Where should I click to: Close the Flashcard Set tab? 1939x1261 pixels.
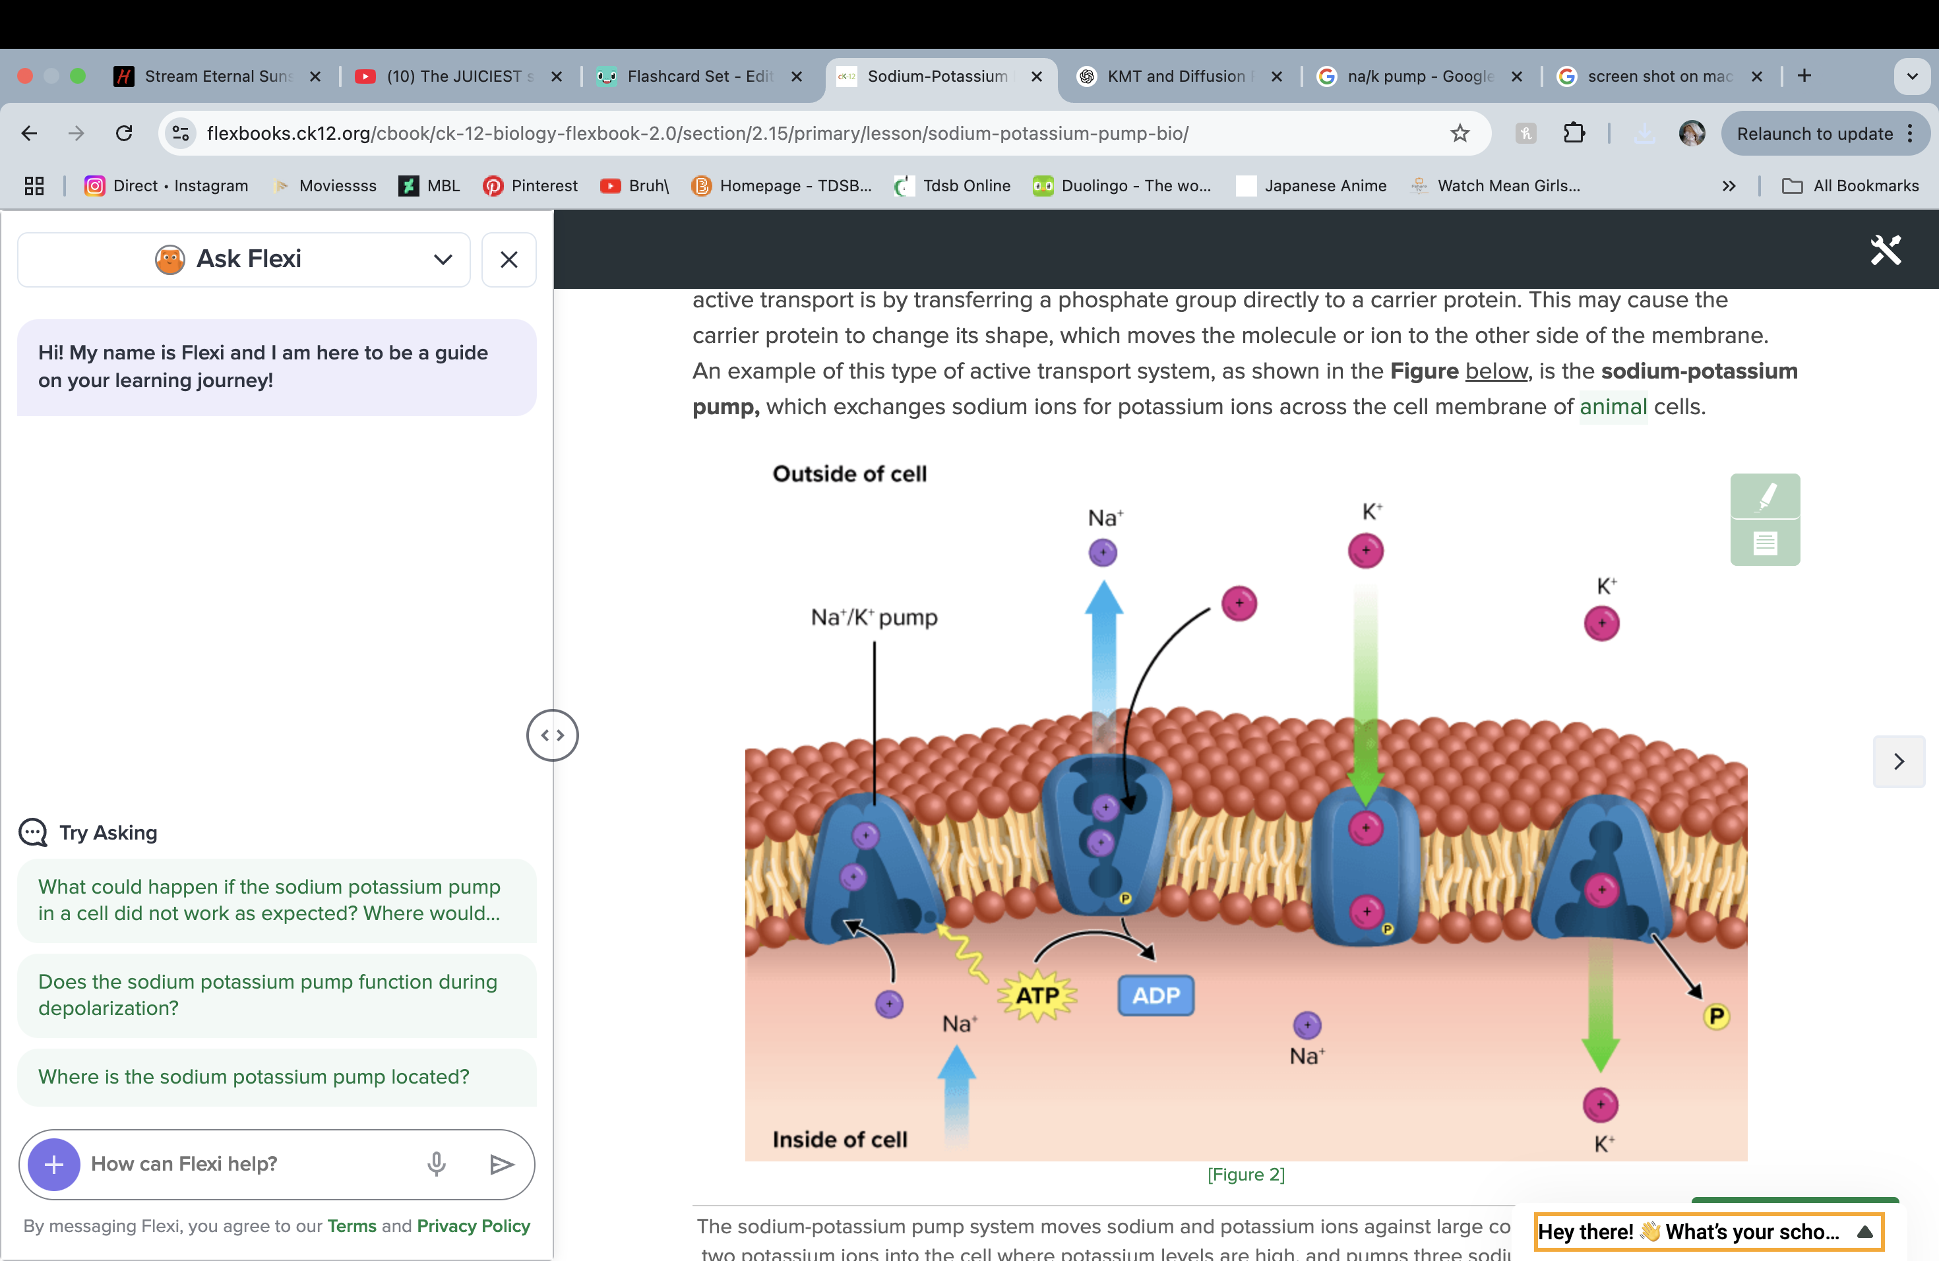tap(797, 77)
